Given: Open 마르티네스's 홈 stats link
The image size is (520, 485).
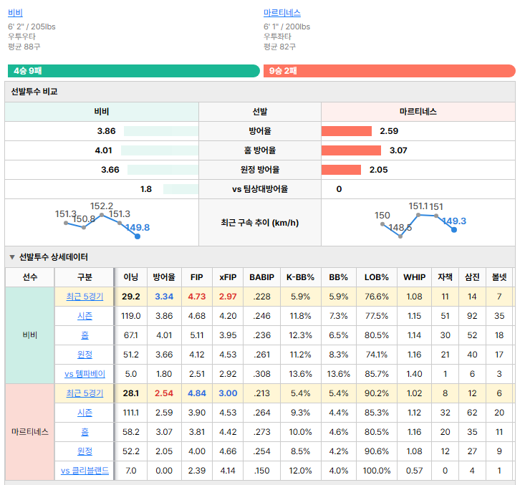Looking at the screenshot, I should click(85, 432).
